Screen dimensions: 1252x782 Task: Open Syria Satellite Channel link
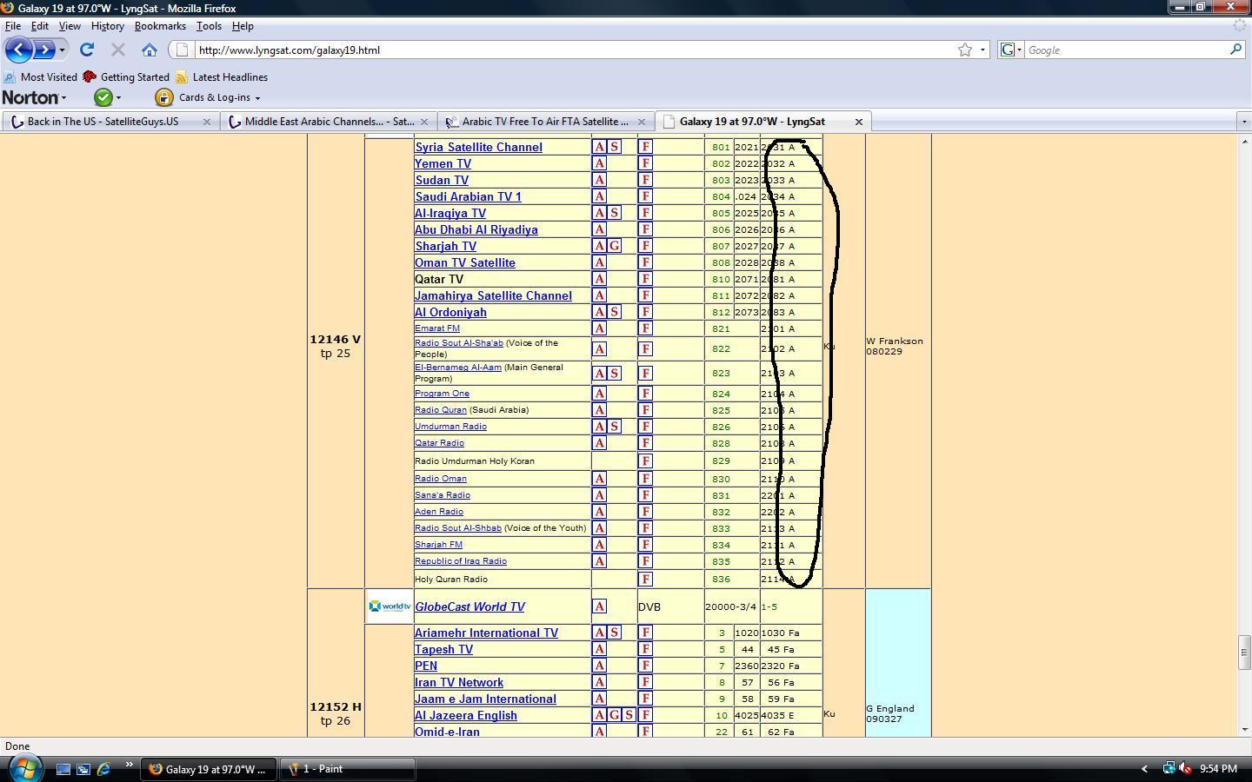pyautogui.click(x=478, y=148)
